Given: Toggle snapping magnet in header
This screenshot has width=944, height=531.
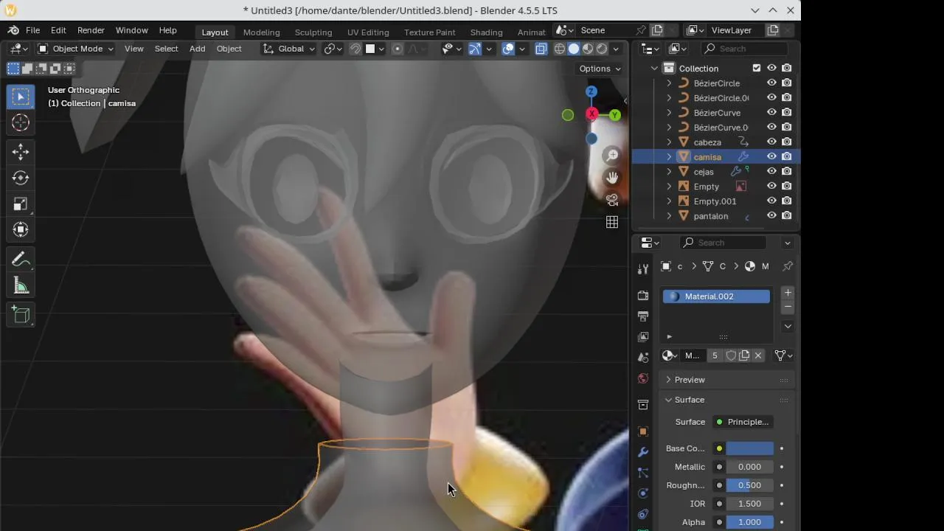Looking at the screenshot, I should point(355,49).
